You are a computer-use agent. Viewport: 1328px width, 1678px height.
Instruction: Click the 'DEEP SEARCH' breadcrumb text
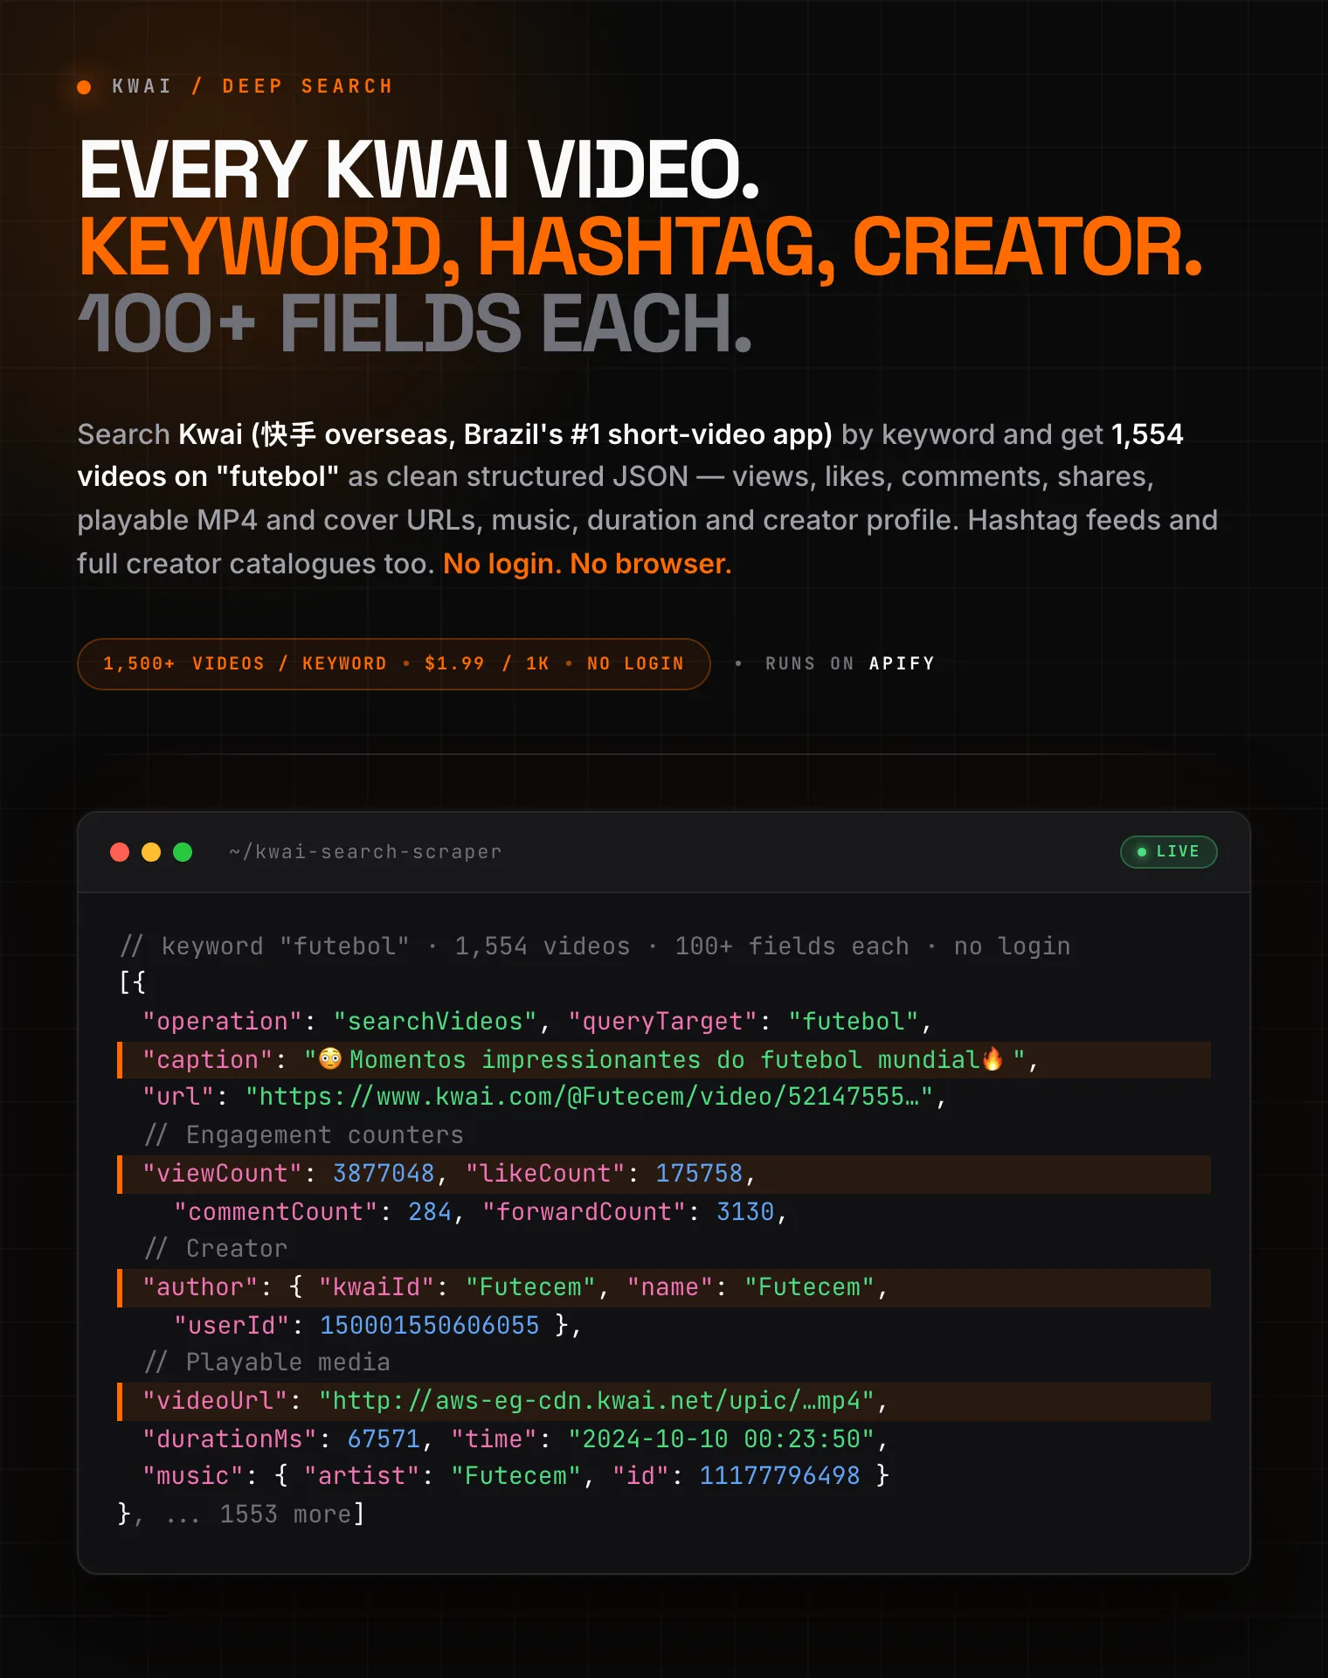click(x=308, y=87)
